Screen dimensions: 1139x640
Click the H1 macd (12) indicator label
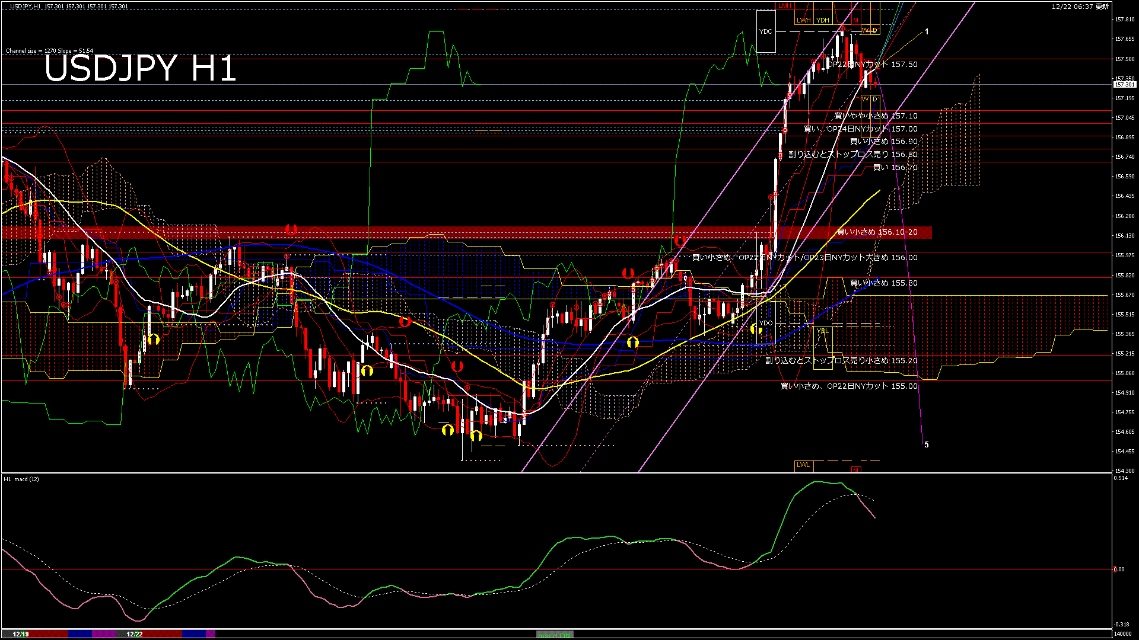[21, 479]
